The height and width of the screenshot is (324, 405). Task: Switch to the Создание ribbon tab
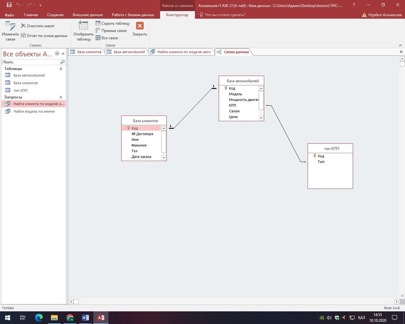point(55,15)
